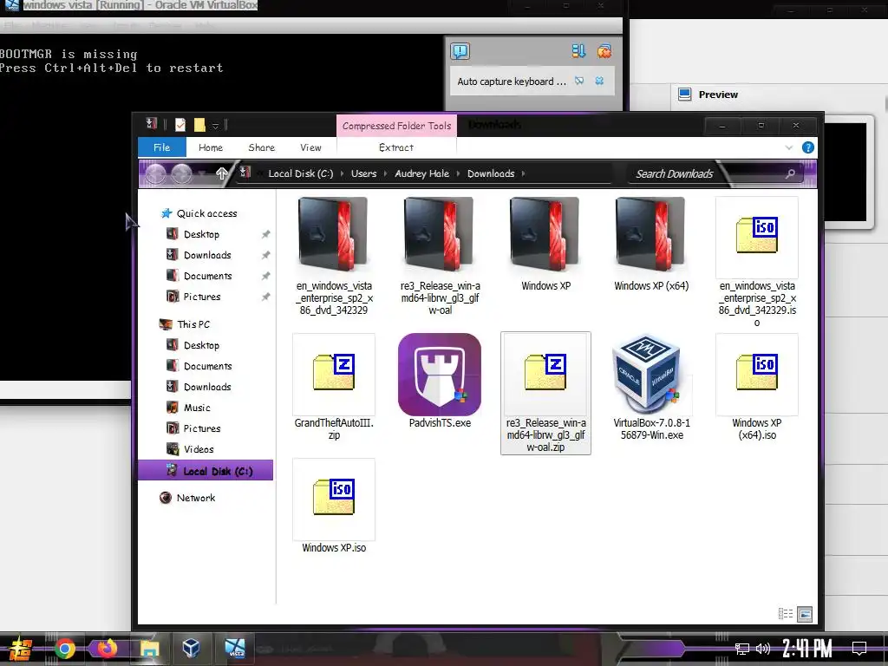Open the Windows XP folder
The height and width of the screenshot is (666, 888).
[545, 245]
